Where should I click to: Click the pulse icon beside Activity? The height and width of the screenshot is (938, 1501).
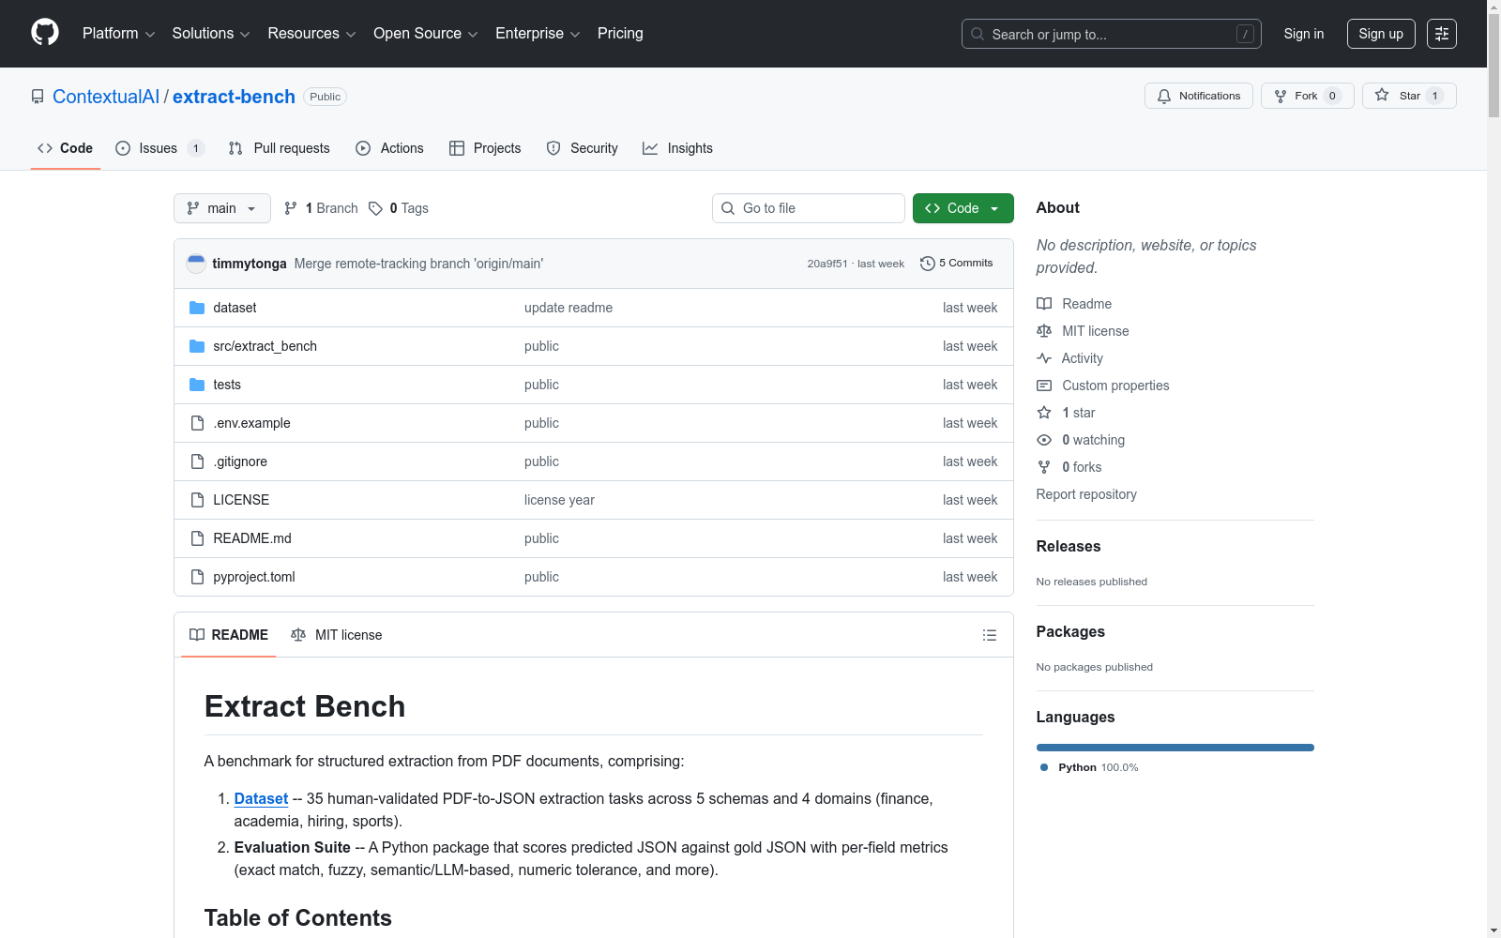click(1044, 358)
